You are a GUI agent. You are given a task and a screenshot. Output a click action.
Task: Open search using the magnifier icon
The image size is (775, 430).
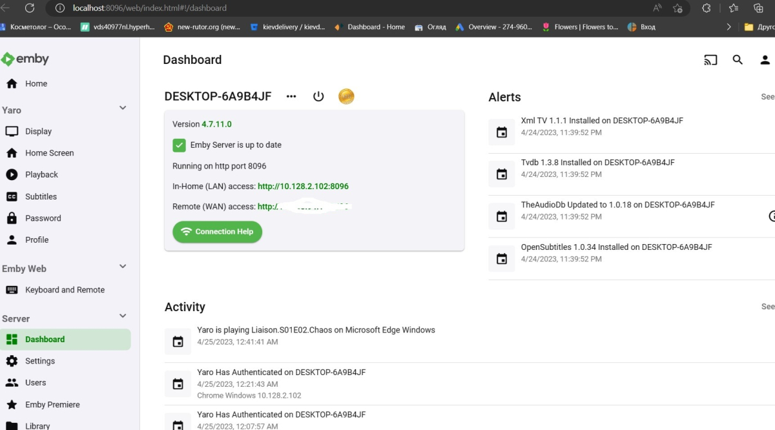[738, 59]
